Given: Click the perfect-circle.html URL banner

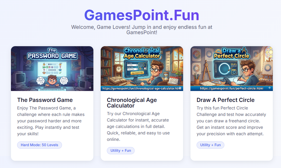Looking at the screenshot, I should tap(232, 89).
